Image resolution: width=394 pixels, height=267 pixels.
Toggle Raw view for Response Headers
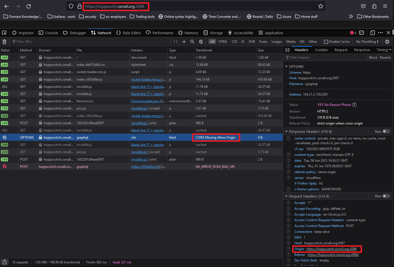(x=386, y=131)
